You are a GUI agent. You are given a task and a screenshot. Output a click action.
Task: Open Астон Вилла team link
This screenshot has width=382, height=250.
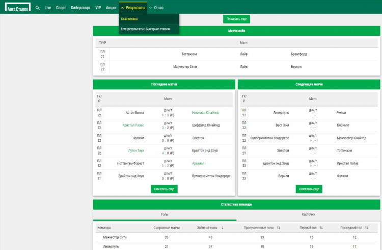point(135,113)
